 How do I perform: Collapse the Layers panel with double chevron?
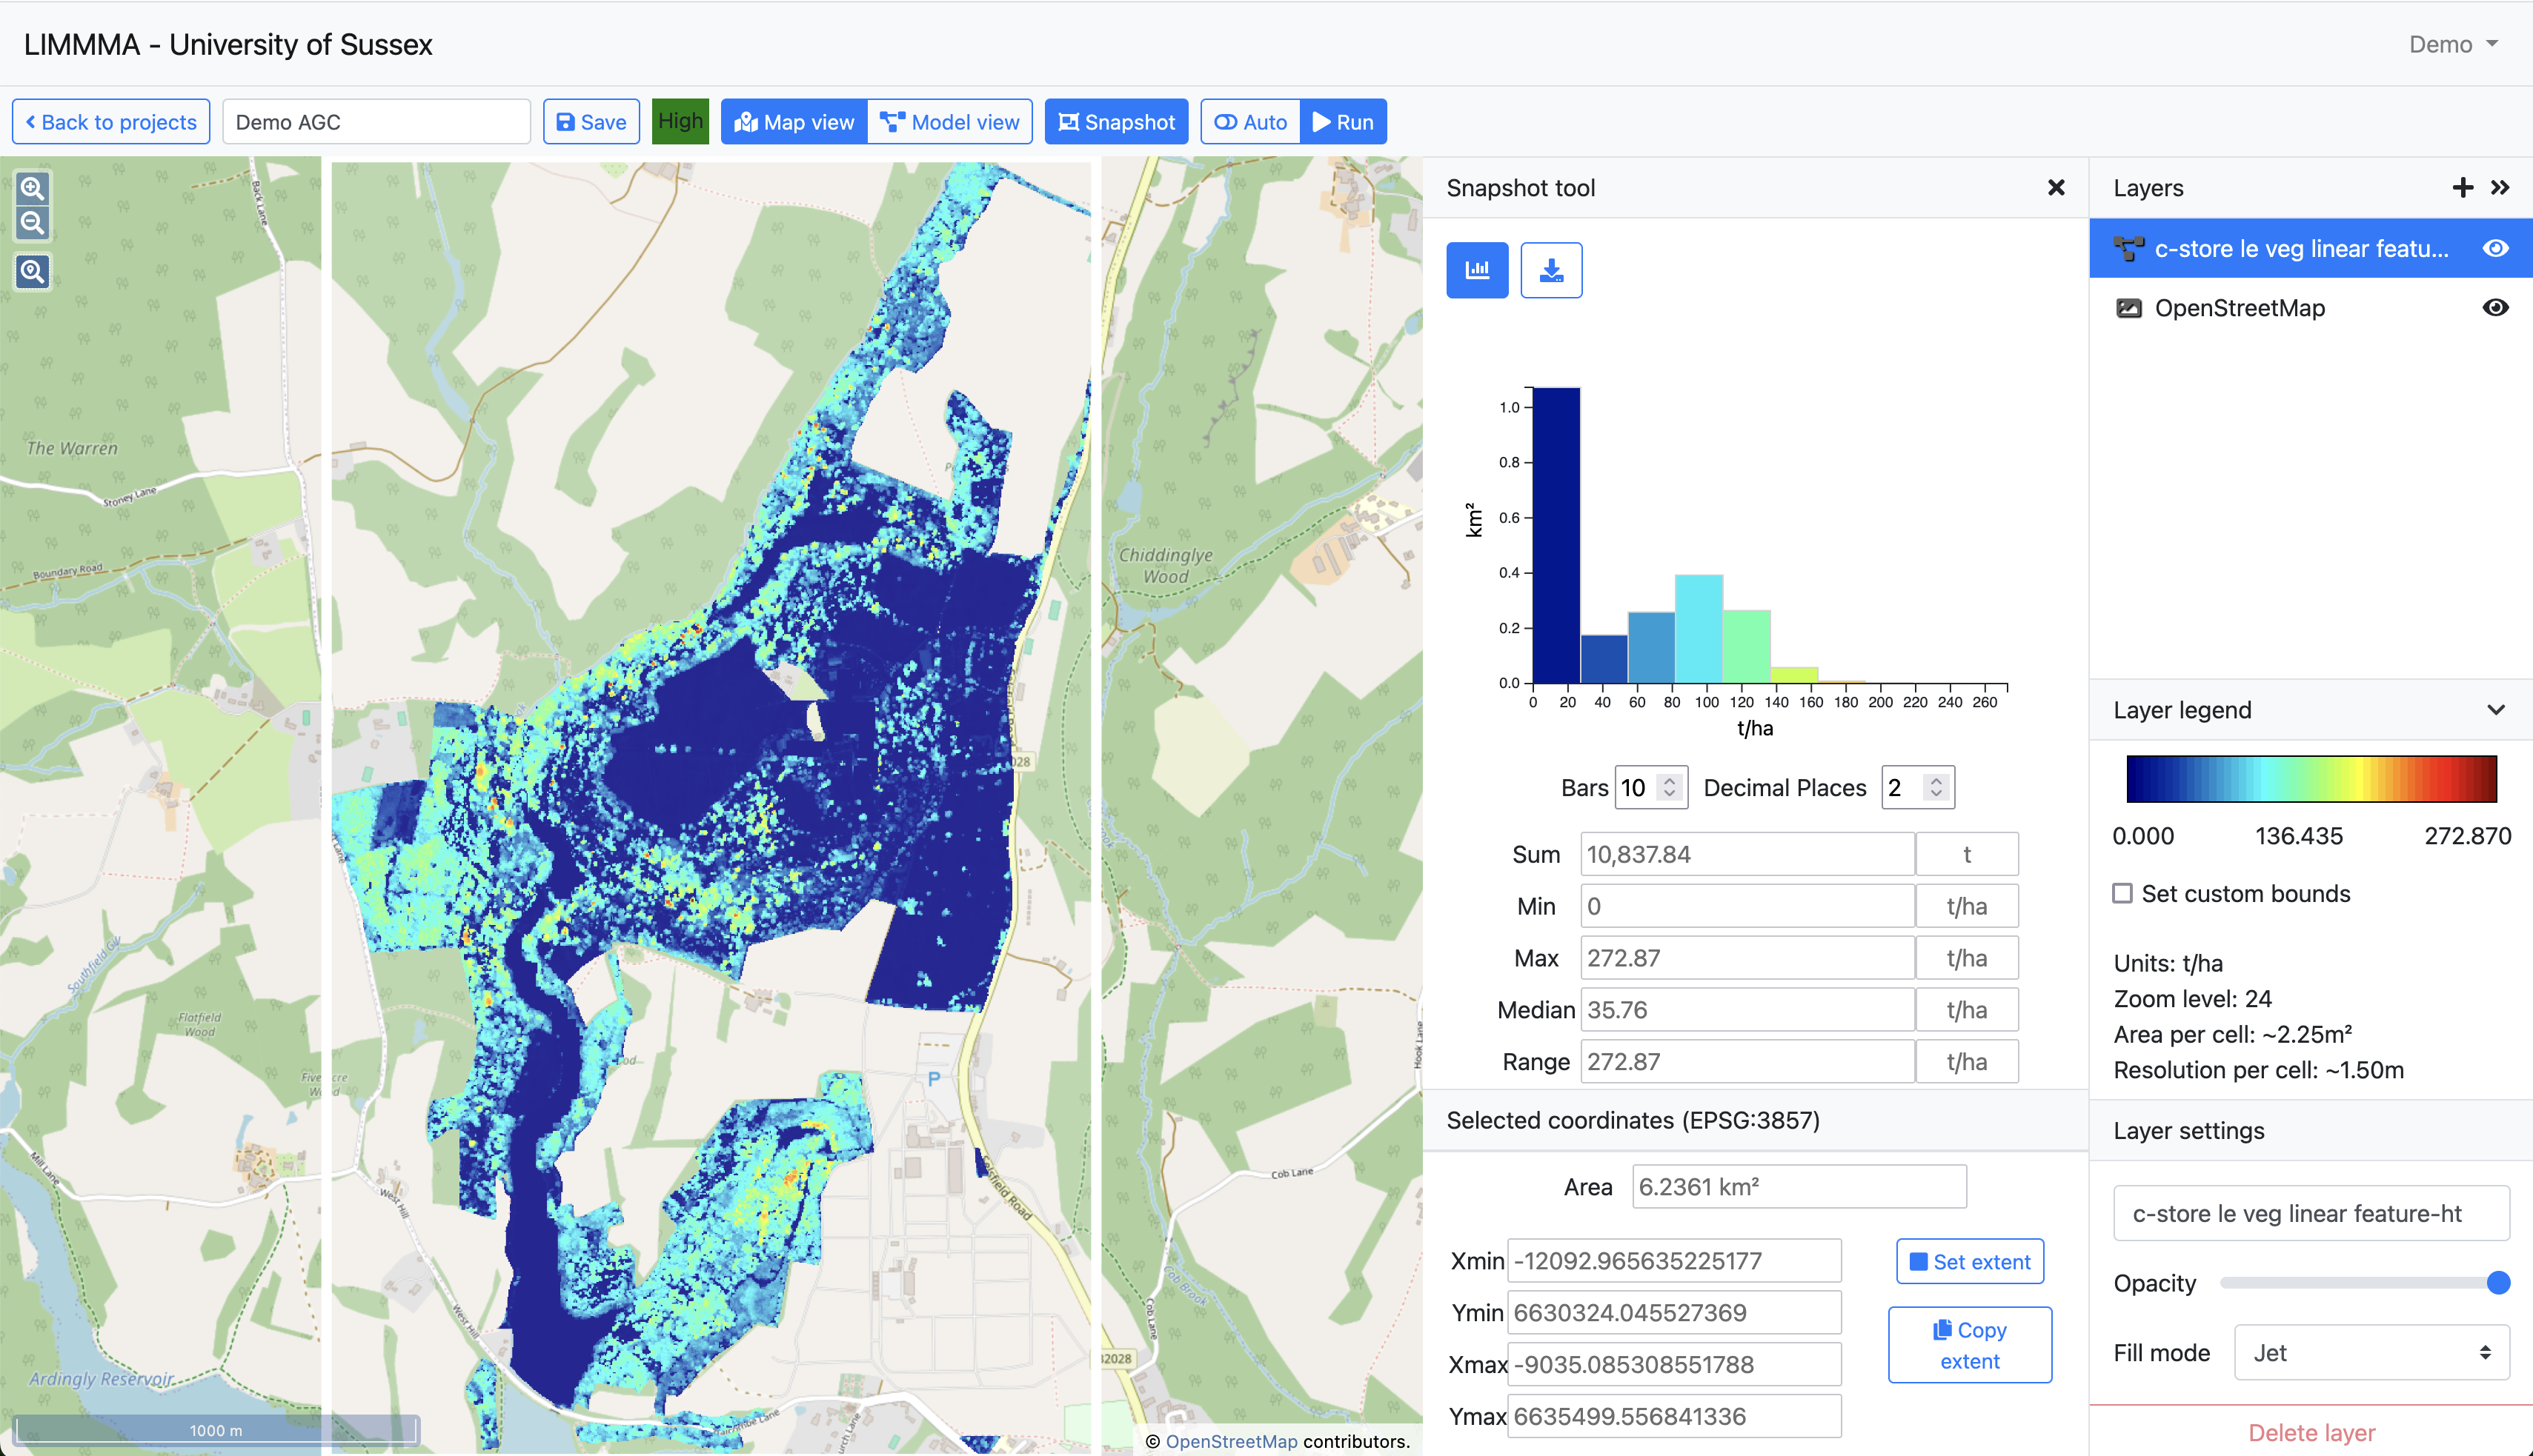click(2500, 188)
